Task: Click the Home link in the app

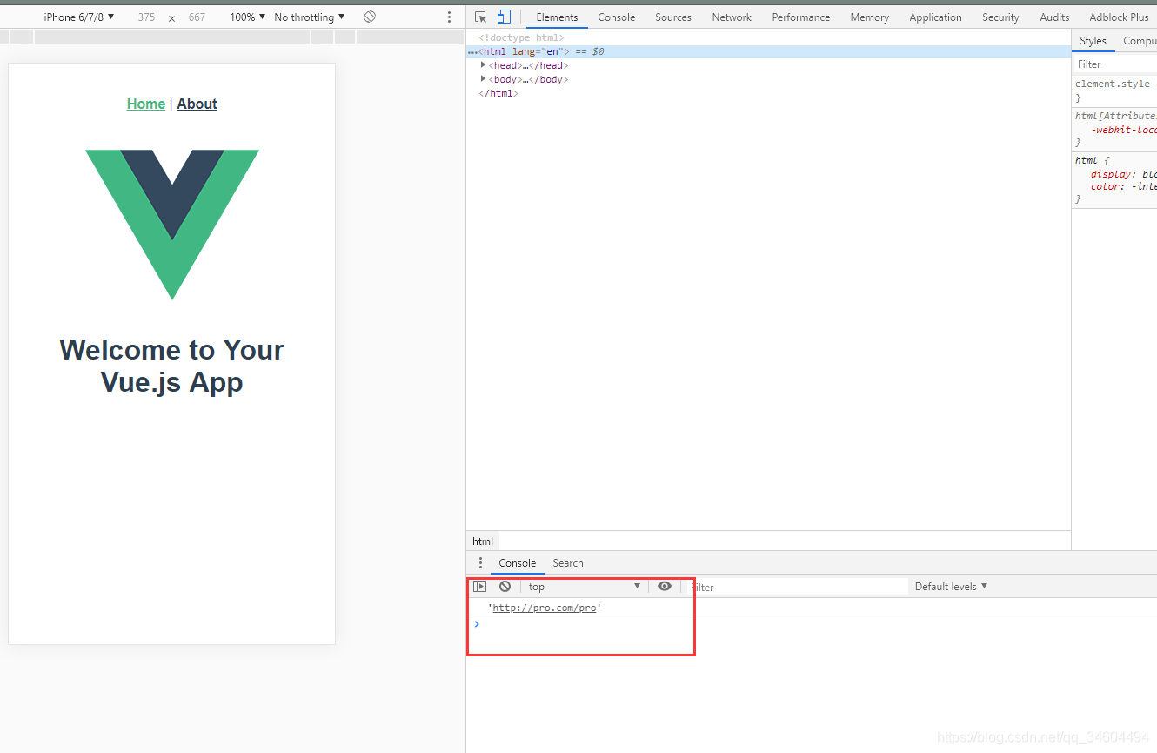Action: click(146, 104)
